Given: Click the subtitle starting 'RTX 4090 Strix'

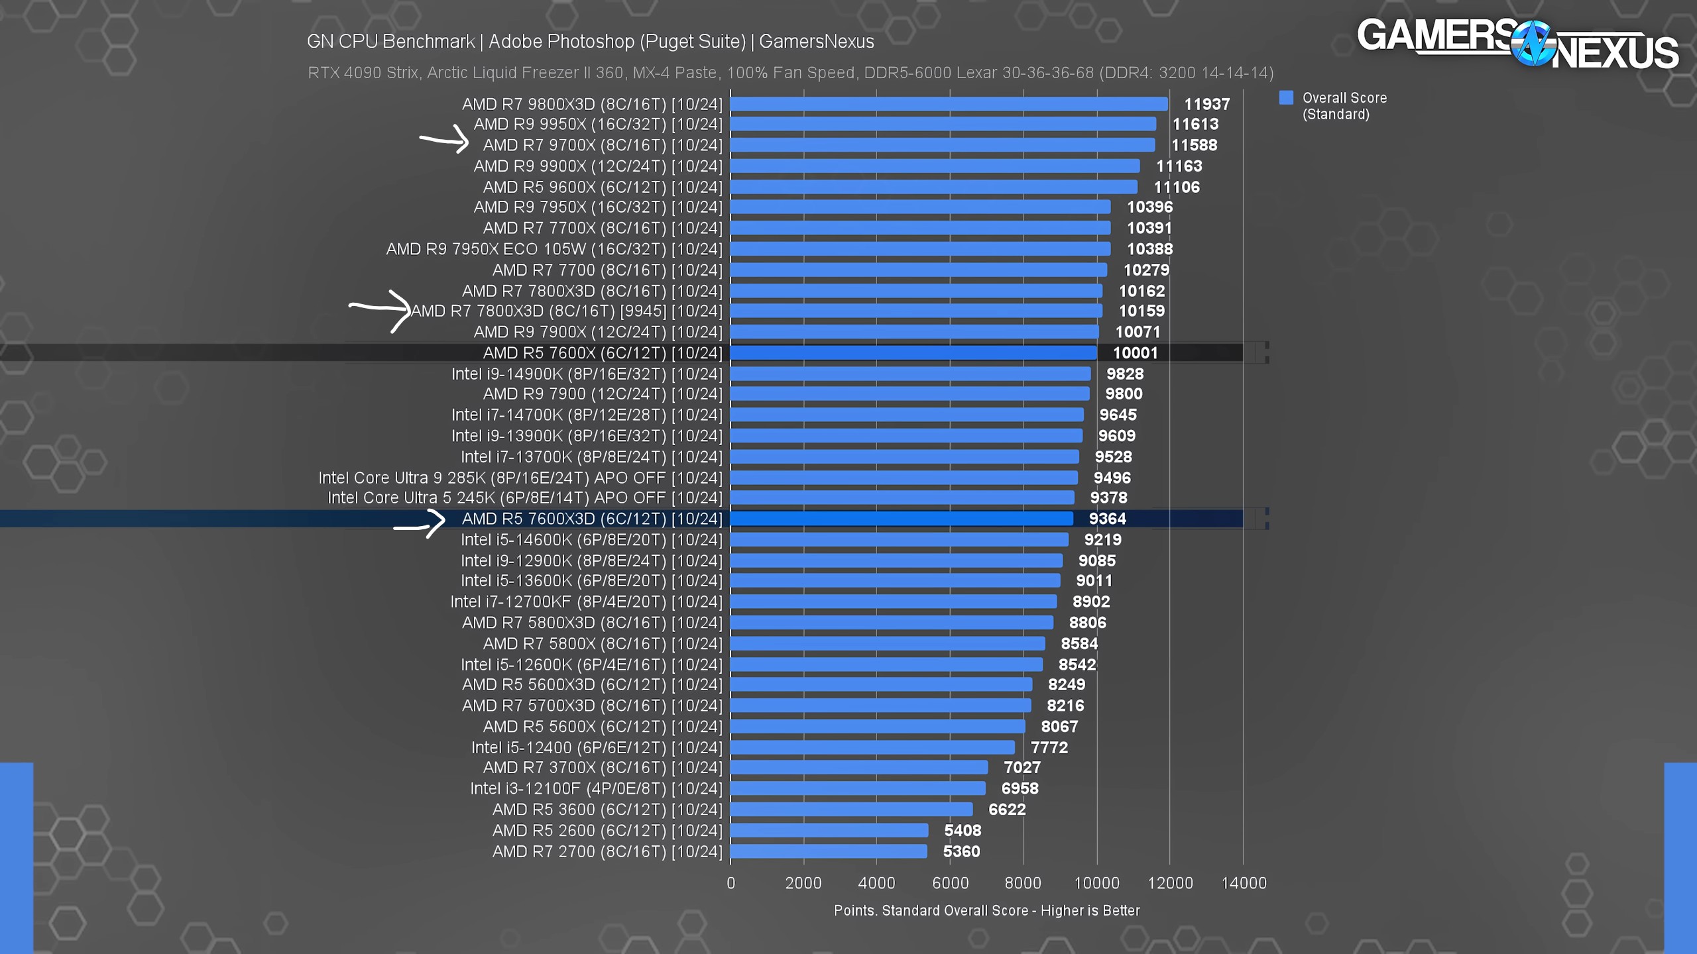Looking at the screenshot, I should click(x=790, y=73).
